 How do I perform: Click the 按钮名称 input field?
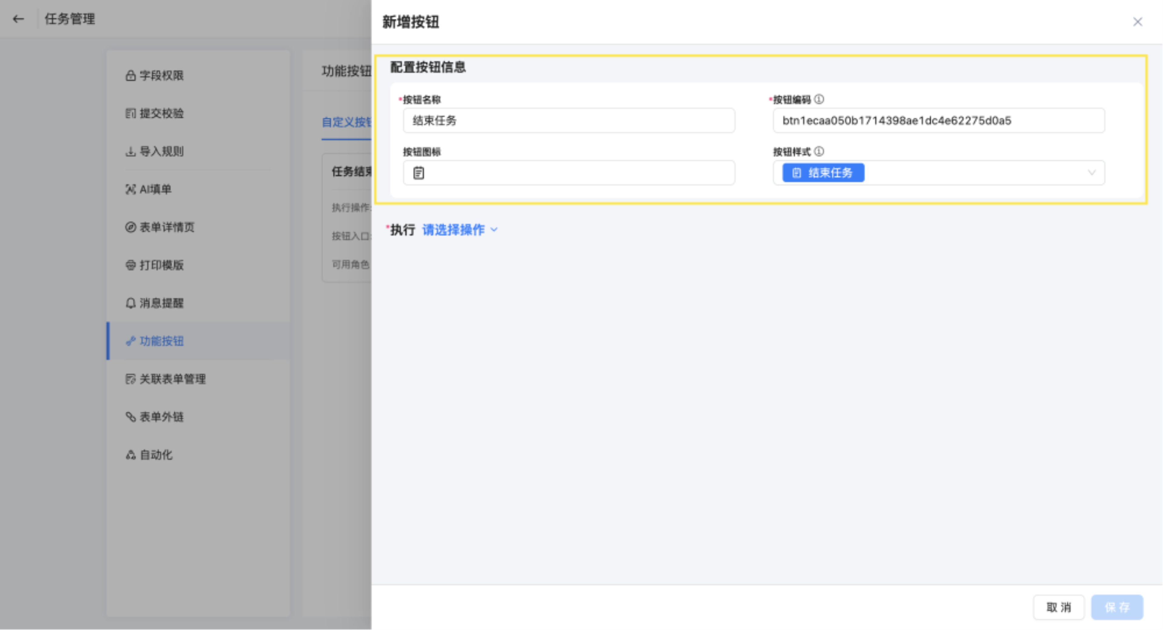[x=568, y=120]
